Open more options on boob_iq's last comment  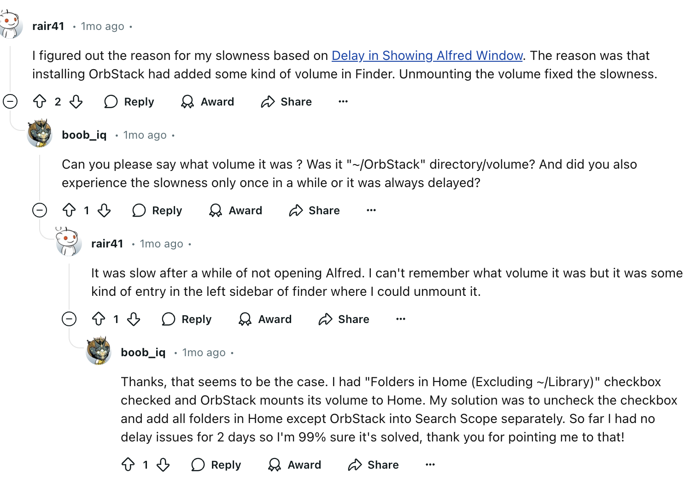[430, 464]
